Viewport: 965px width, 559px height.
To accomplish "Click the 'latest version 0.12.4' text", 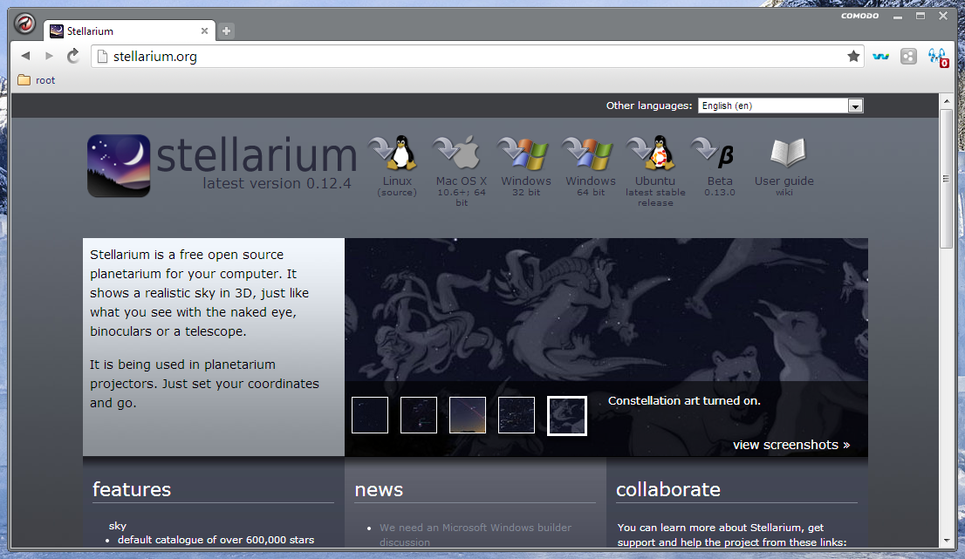I will coord(277,183).
